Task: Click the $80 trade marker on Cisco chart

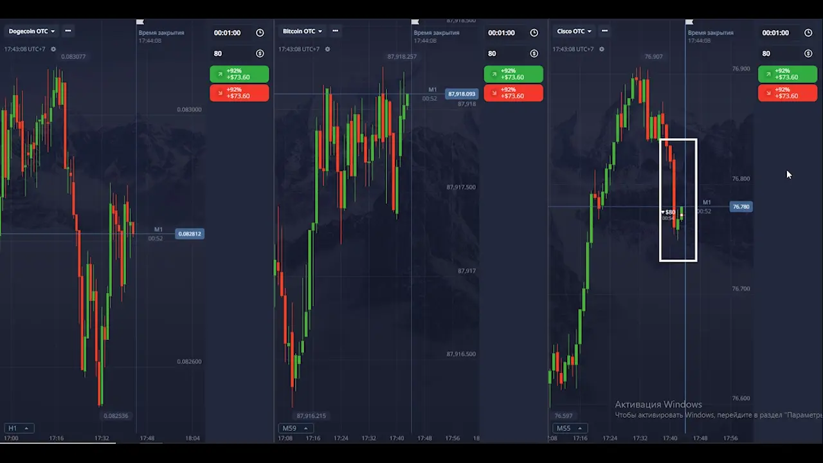Action: [x=669, y=212]
